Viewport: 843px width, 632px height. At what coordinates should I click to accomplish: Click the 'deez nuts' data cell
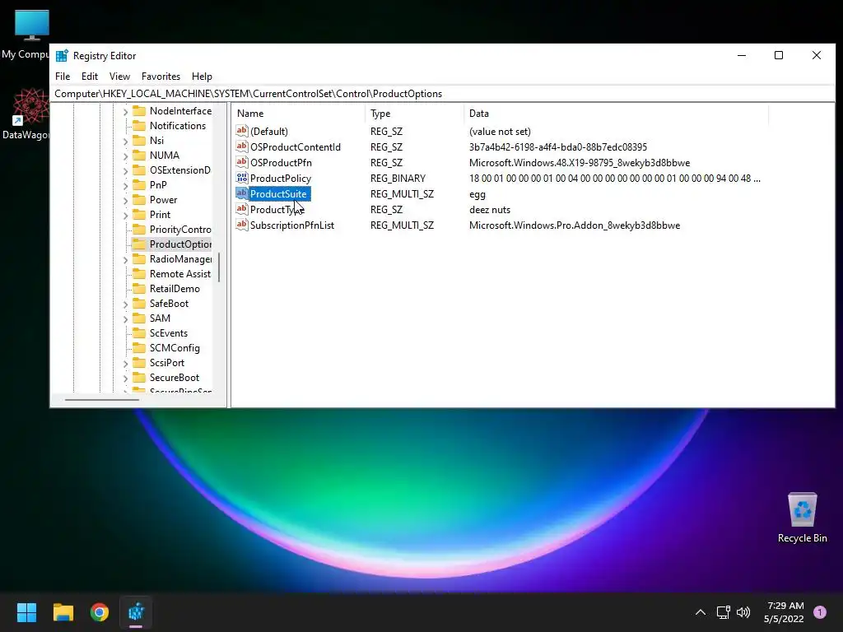[490, 210]
